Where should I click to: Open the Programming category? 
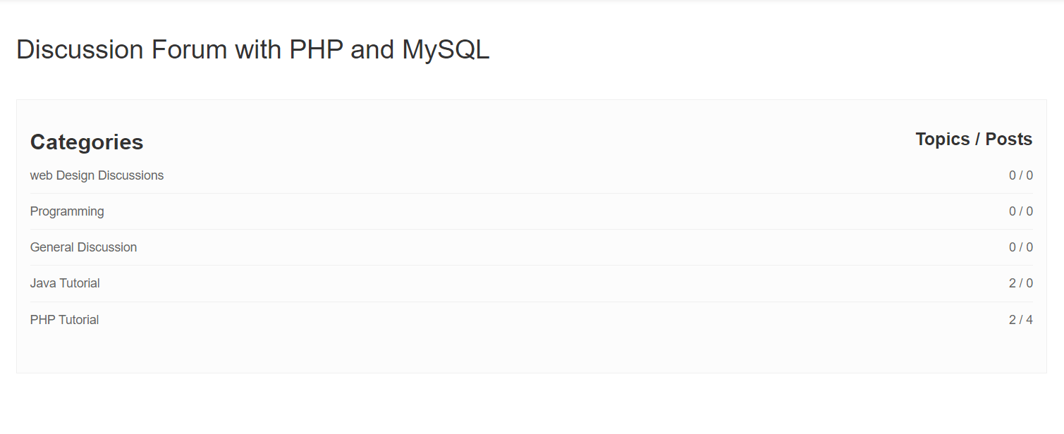67,211
